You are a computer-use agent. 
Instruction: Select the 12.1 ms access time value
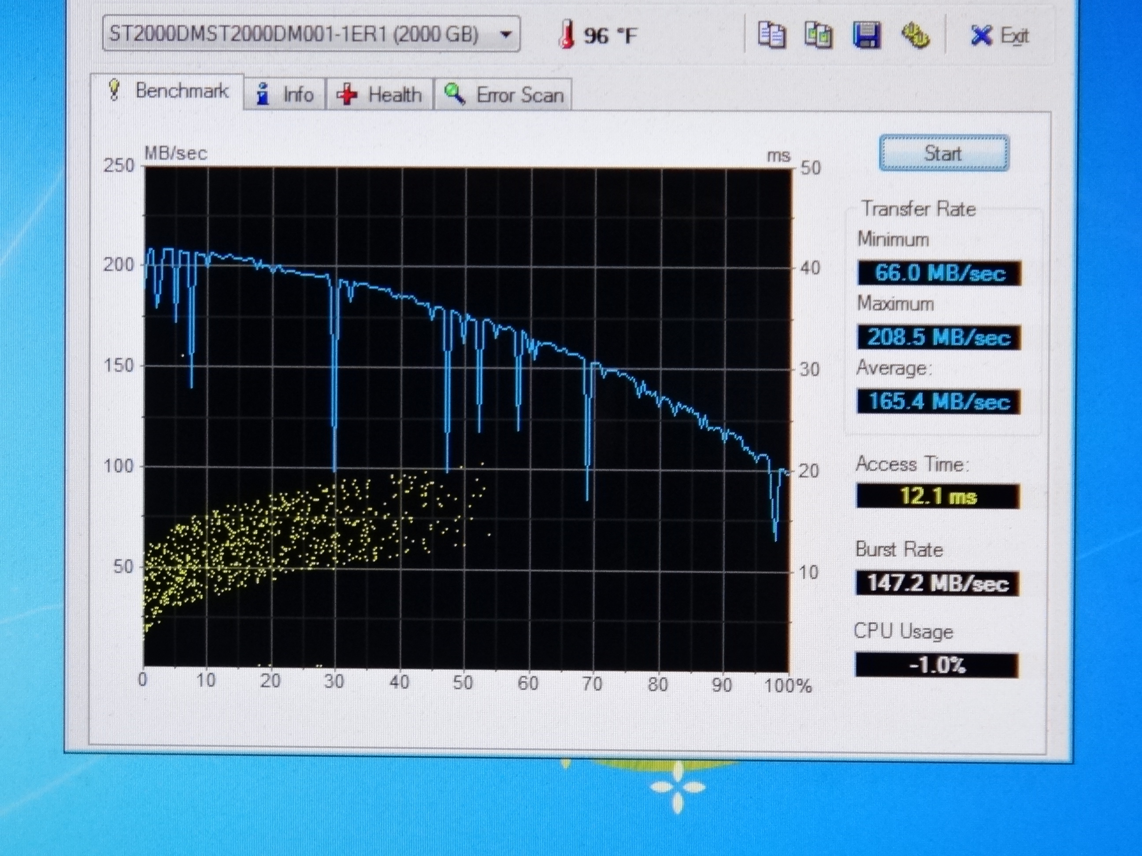point(938,496)
